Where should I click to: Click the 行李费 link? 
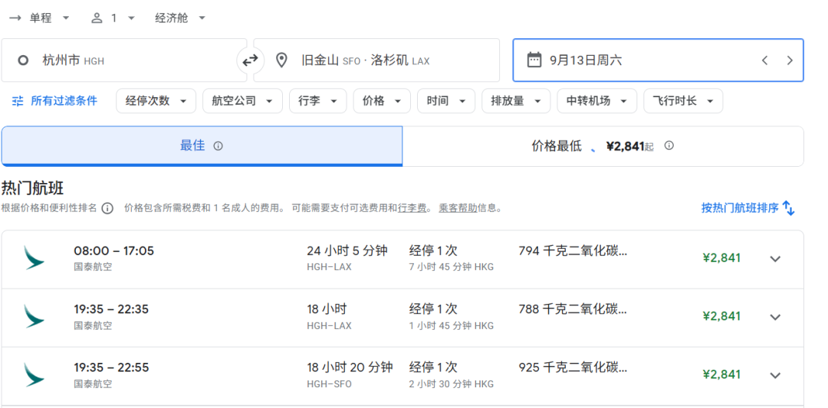[418, 208]
